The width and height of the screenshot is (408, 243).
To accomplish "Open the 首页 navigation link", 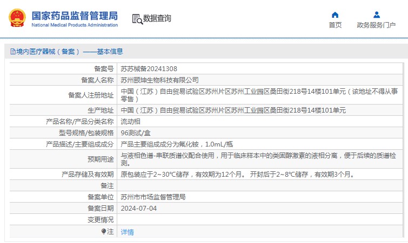I will click(335, 25).
